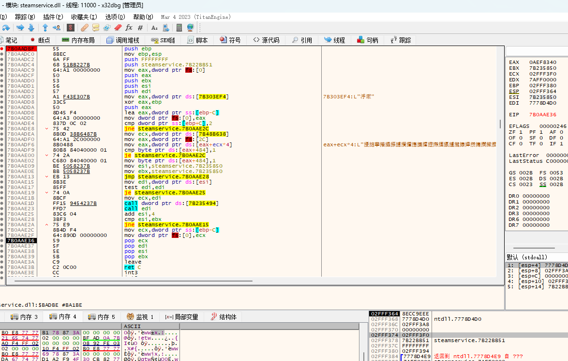Switch to 内存 5 dump tab
The width and height of the screenshot is (568, 361).
(102, 317)
